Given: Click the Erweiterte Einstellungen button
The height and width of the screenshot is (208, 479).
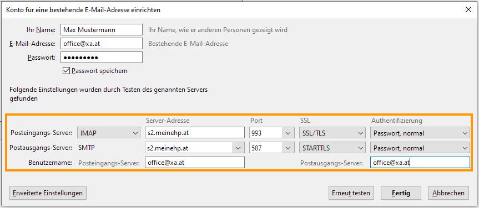Looking at the screenshot, I should (48, 193).
